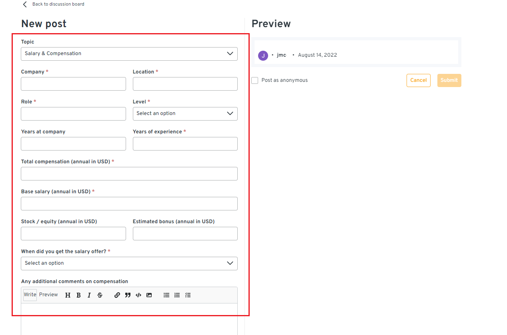The width and height of the screenshot is (507, 335).
Task: Add a blockquote with quote icon
Action: [128, 295]
